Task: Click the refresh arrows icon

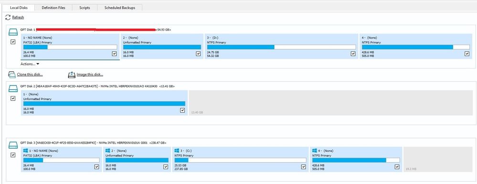Action: click(x=8, y=17)
